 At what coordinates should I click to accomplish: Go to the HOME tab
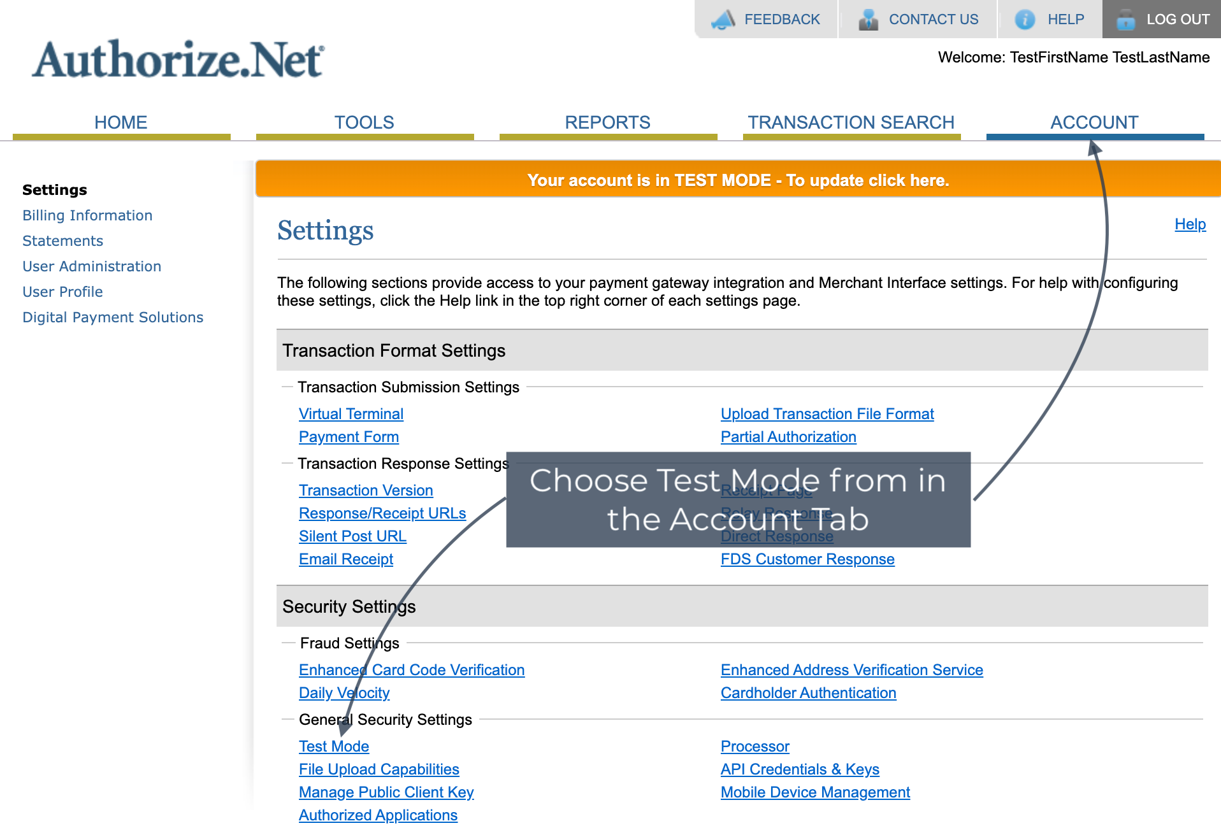[121, 122]
